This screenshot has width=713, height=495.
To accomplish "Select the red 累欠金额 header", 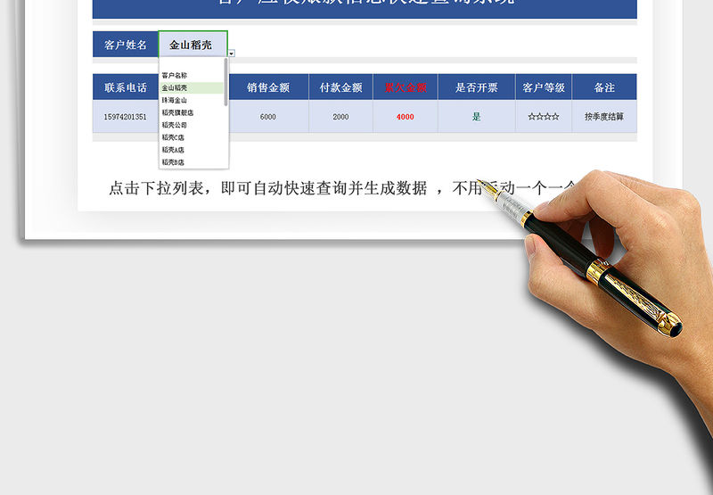I will pyautogui.click(x=406, y=87).
